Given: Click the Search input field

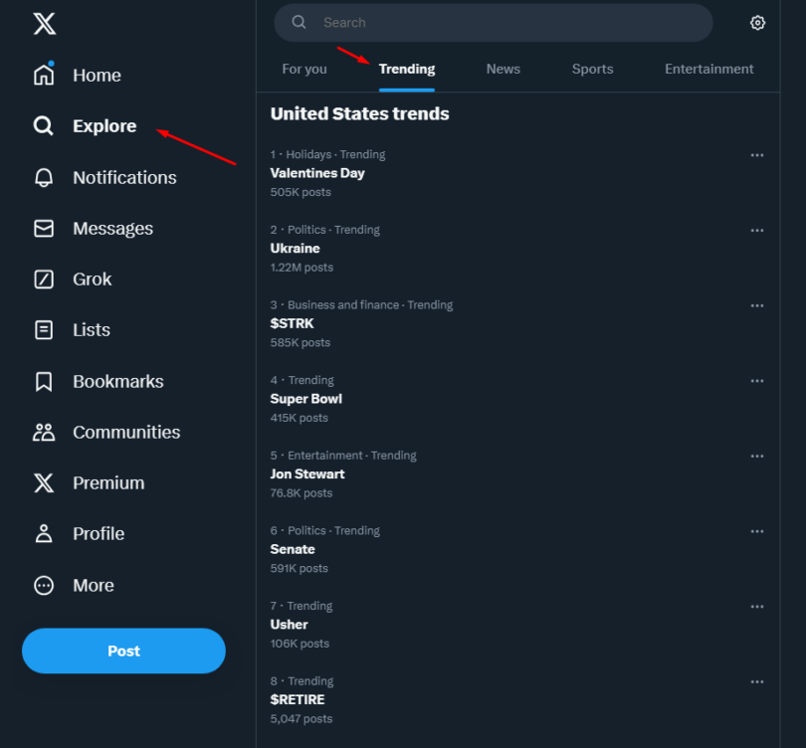Looking at the screenshot, I should click(x=493, y=22).
